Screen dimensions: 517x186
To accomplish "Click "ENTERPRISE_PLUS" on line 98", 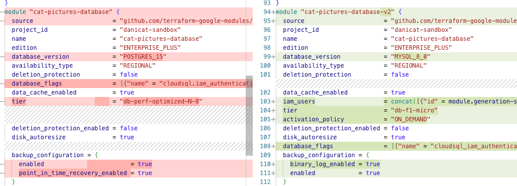I will pos(421,48).
